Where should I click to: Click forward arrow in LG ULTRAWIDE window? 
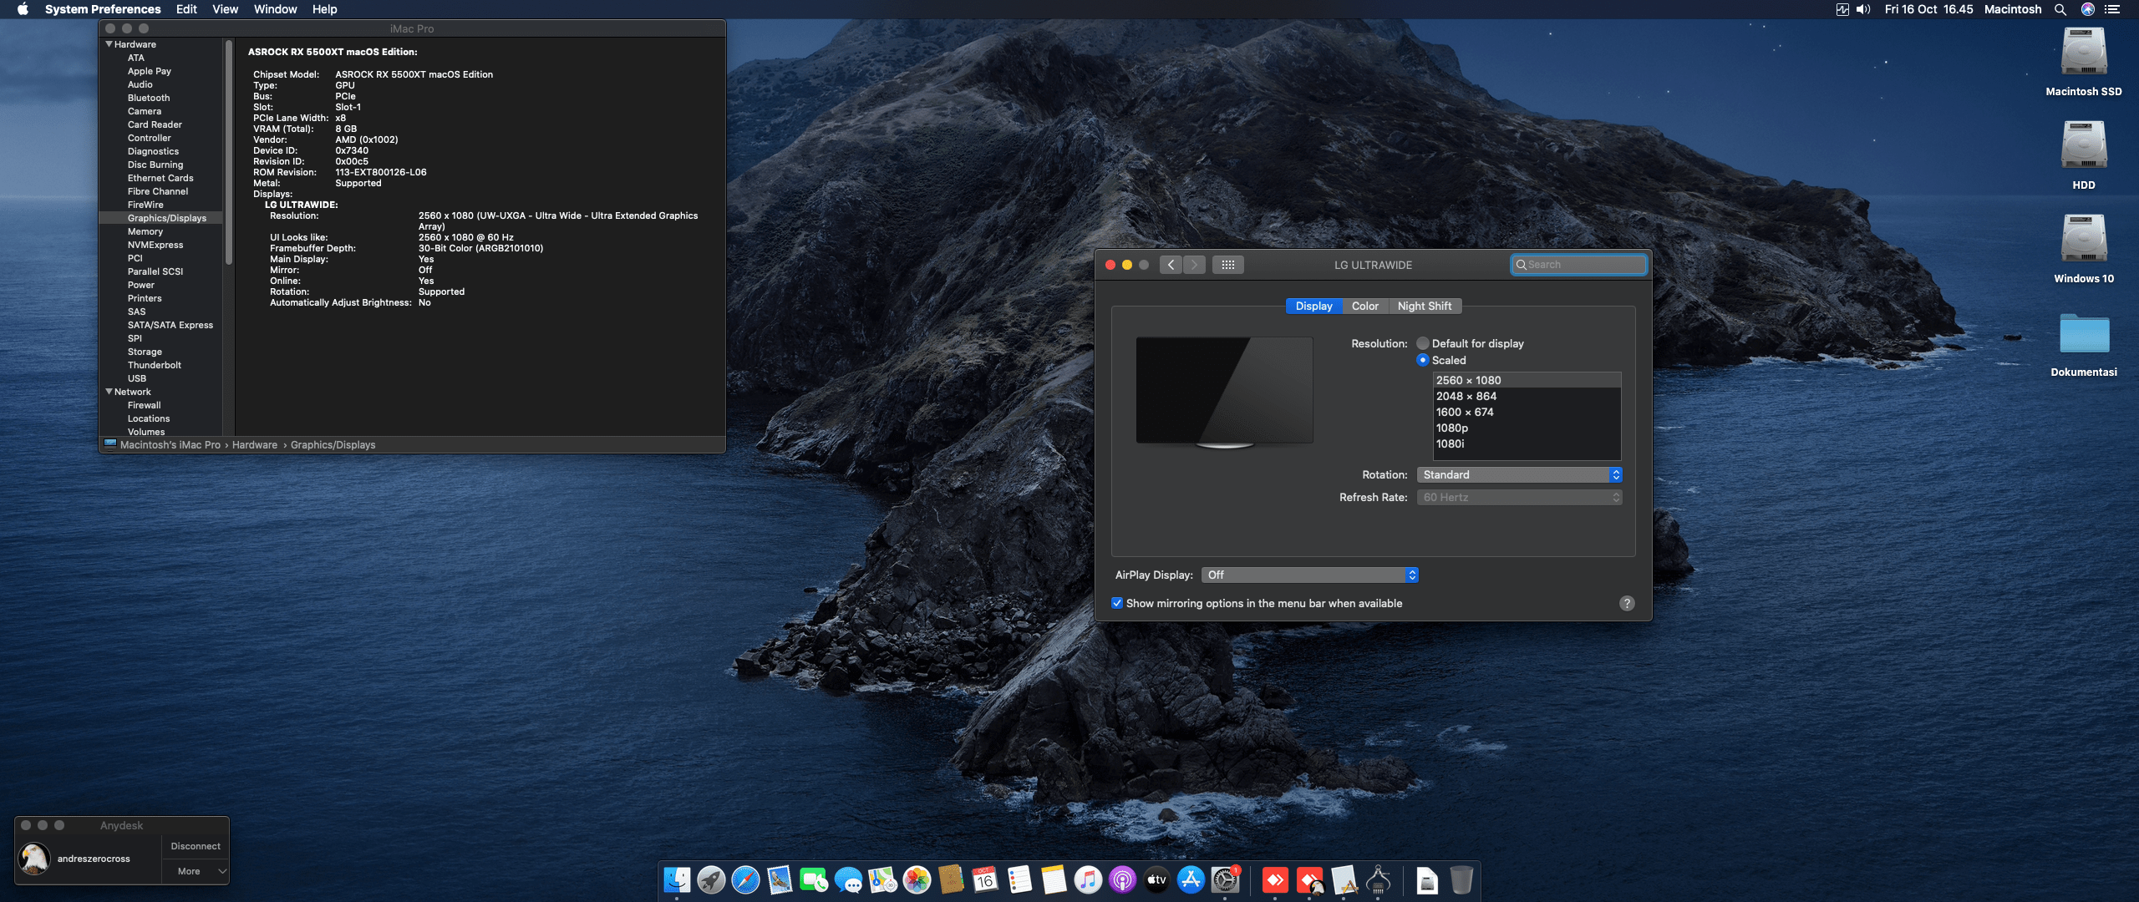pyautogui.click(x=1194, y=265)
